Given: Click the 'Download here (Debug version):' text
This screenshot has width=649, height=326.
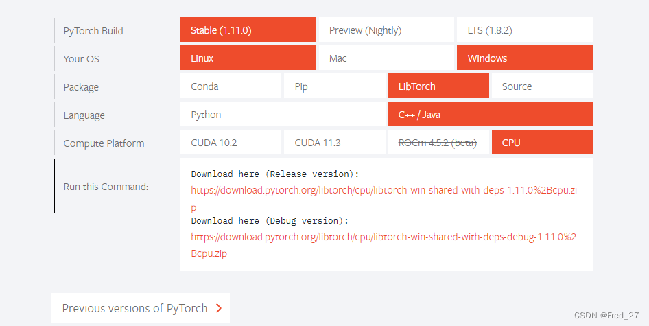Looking at the screenshot, I should tap(270, 220).
